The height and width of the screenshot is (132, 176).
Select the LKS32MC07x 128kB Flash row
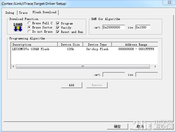coord(84,49)
